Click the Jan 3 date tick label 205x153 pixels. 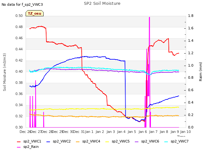111,132
